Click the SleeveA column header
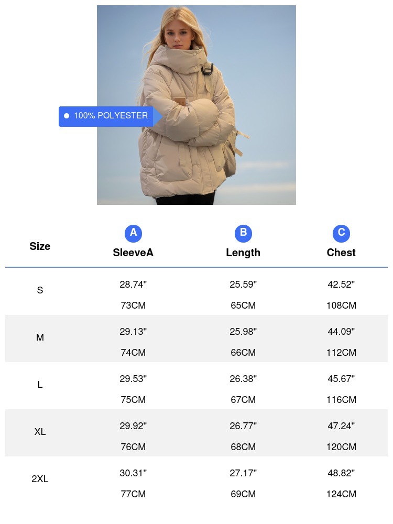The image size is (393, 524). [x=133, y=253]
